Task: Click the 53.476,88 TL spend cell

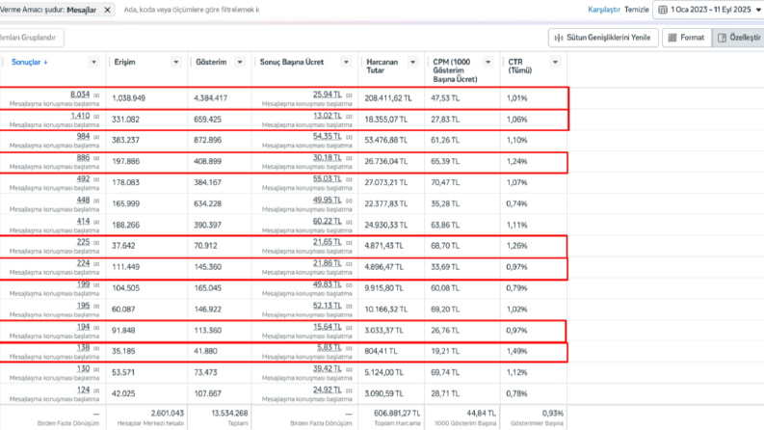Action: pyautogui.click(x=386, y=140)
